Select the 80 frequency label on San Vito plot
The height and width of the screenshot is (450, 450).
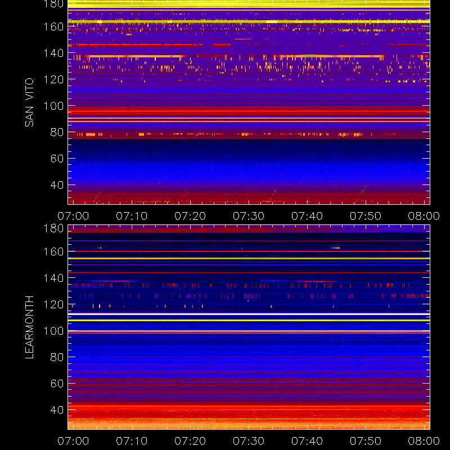57,132
